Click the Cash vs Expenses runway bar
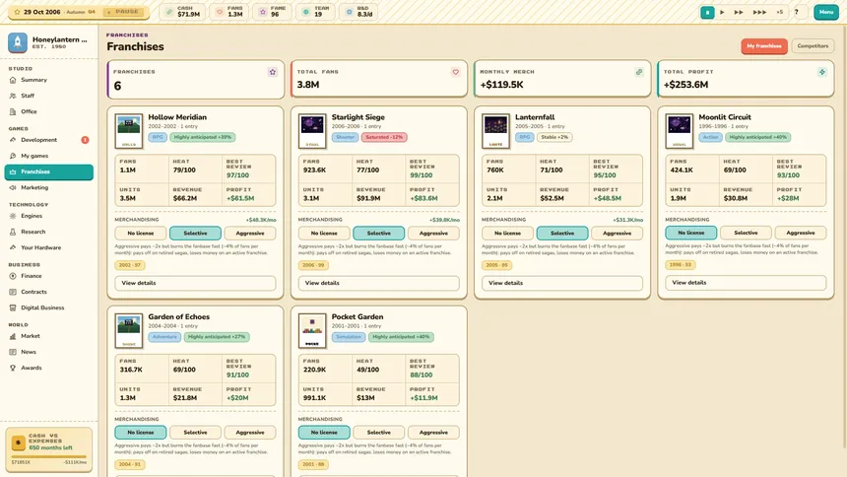Screen dimensions: 847x477 tap(48, 457)
